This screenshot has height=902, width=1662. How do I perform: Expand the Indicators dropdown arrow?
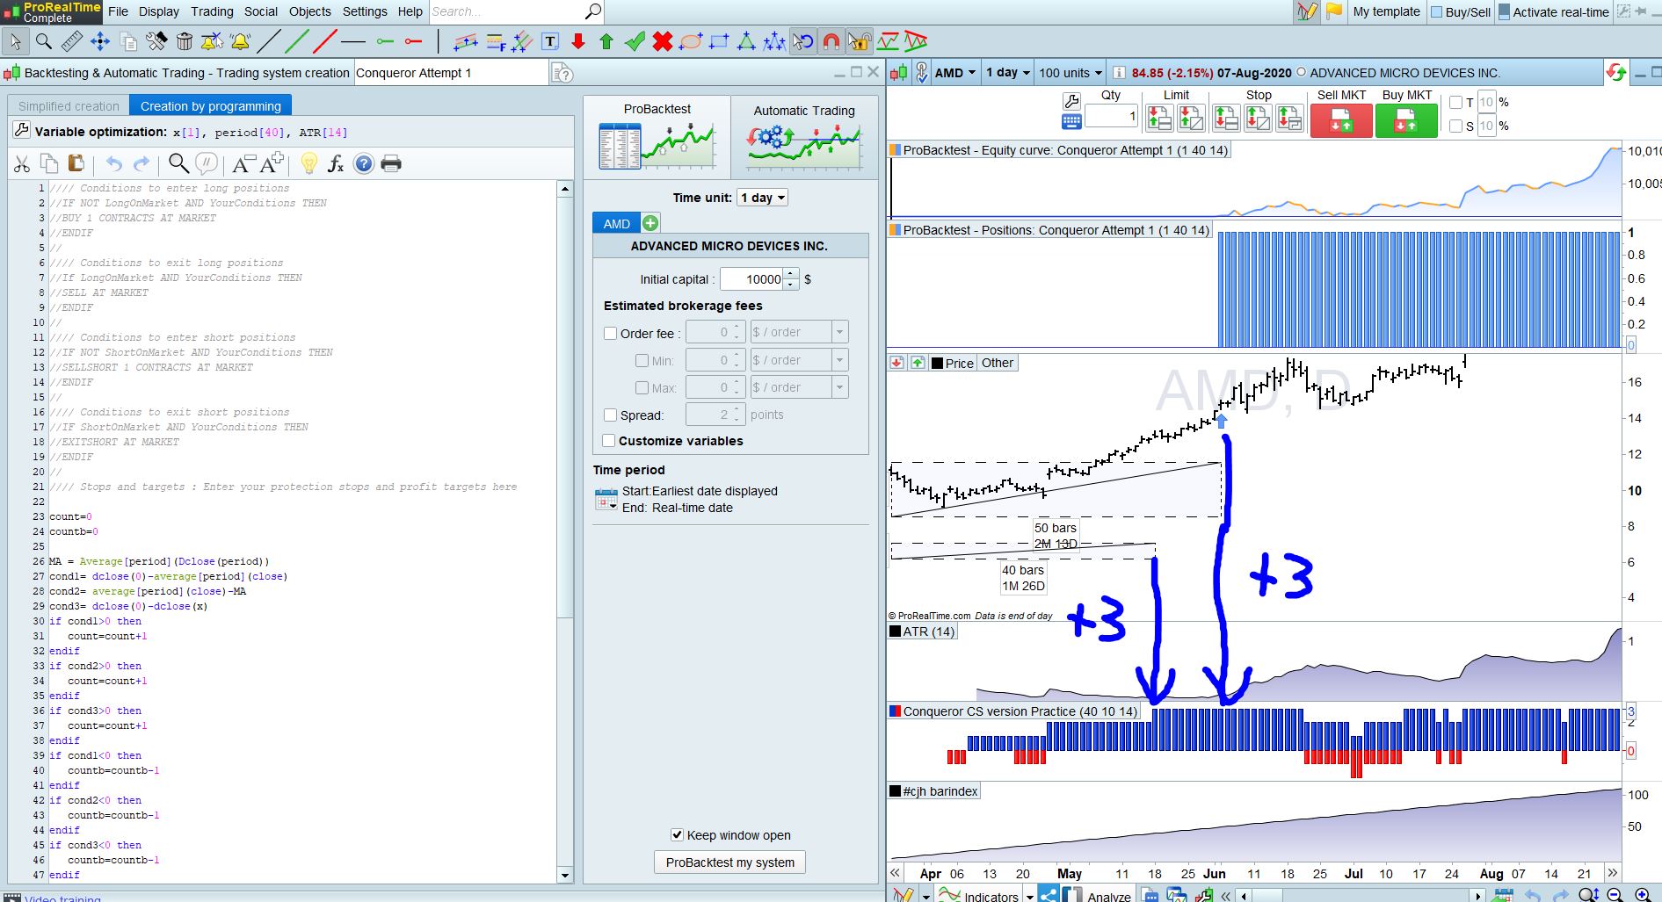(1029, 897)
